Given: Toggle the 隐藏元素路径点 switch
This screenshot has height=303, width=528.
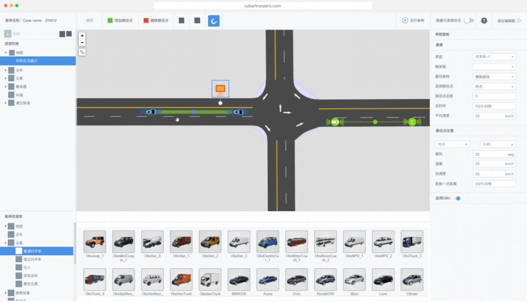Looking at the screenshot, I should point(469,20).
